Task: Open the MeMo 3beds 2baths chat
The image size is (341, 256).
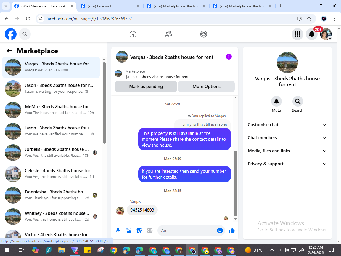Action: pyautogui.click(x=51, y=110)
